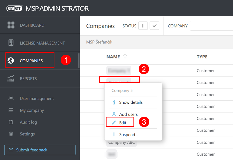Toggle the suspended status filter button
Image resolution: width=233 pixels, height=160 pixels.
click(x=143, y=26)
